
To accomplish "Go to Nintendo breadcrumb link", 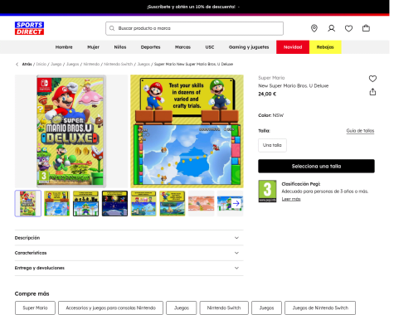I will (x=91, y=64).
